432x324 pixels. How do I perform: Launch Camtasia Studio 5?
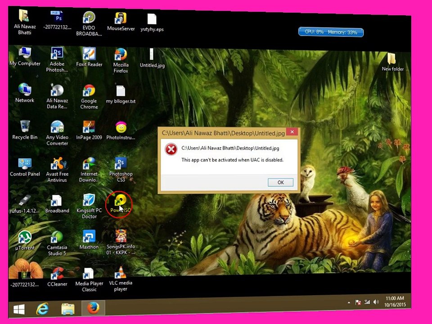tap(57, 243)
